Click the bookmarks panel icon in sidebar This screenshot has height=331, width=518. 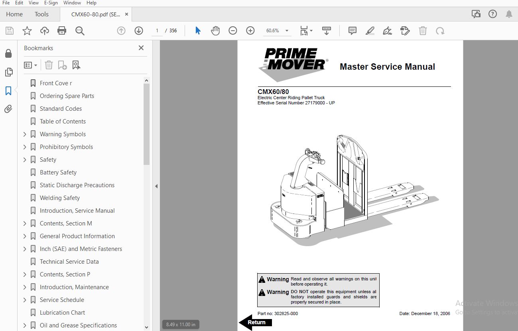(8, 91)
